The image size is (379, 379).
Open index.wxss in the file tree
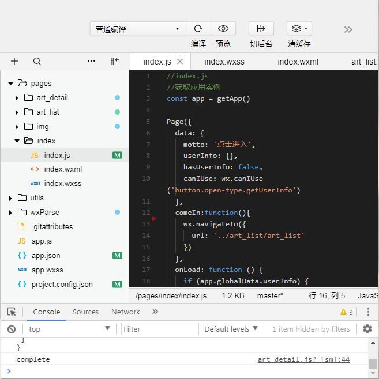click(x=63, y=184)
